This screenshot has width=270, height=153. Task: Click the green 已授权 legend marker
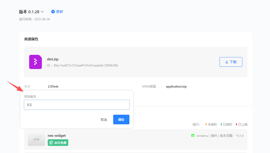pyautogui.click(x=221, y=124)
